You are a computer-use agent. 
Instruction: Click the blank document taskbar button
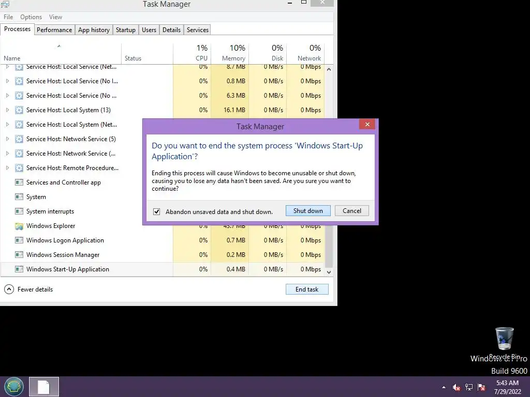pos(44,387)
